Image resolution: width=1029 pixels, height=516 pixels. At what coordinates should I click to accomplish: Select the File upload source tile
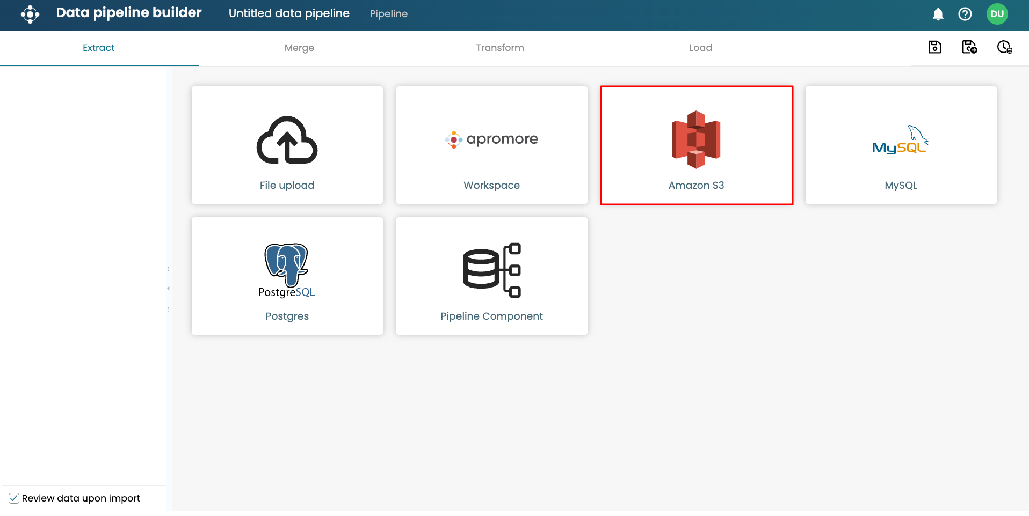coord(287,145)
